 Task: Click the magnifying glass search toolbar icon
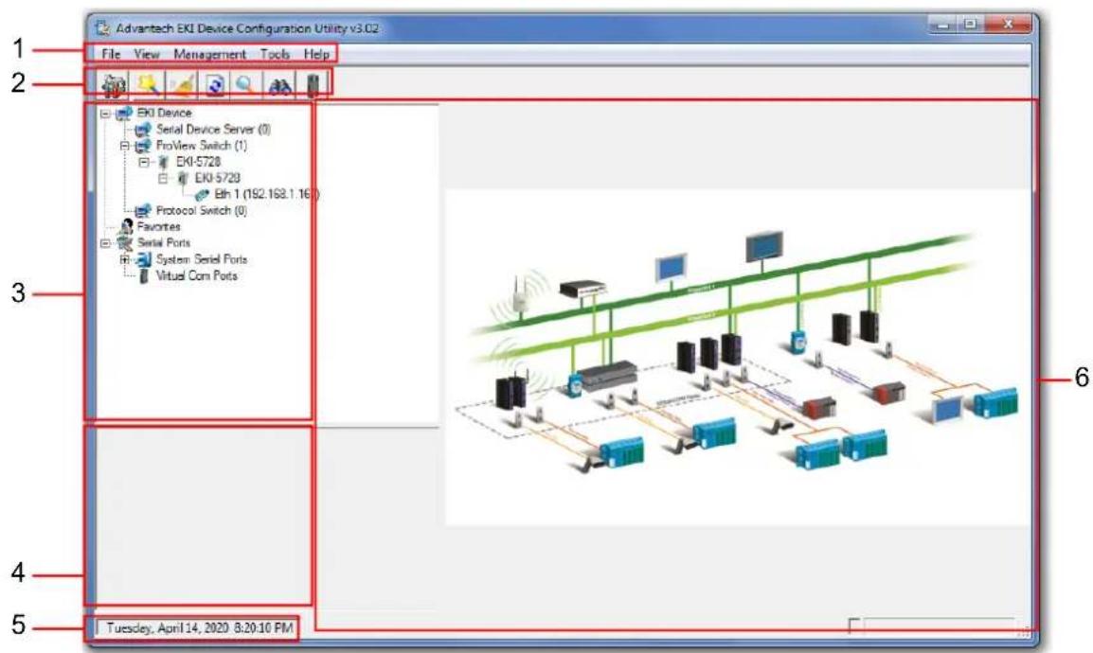(244, 84)
